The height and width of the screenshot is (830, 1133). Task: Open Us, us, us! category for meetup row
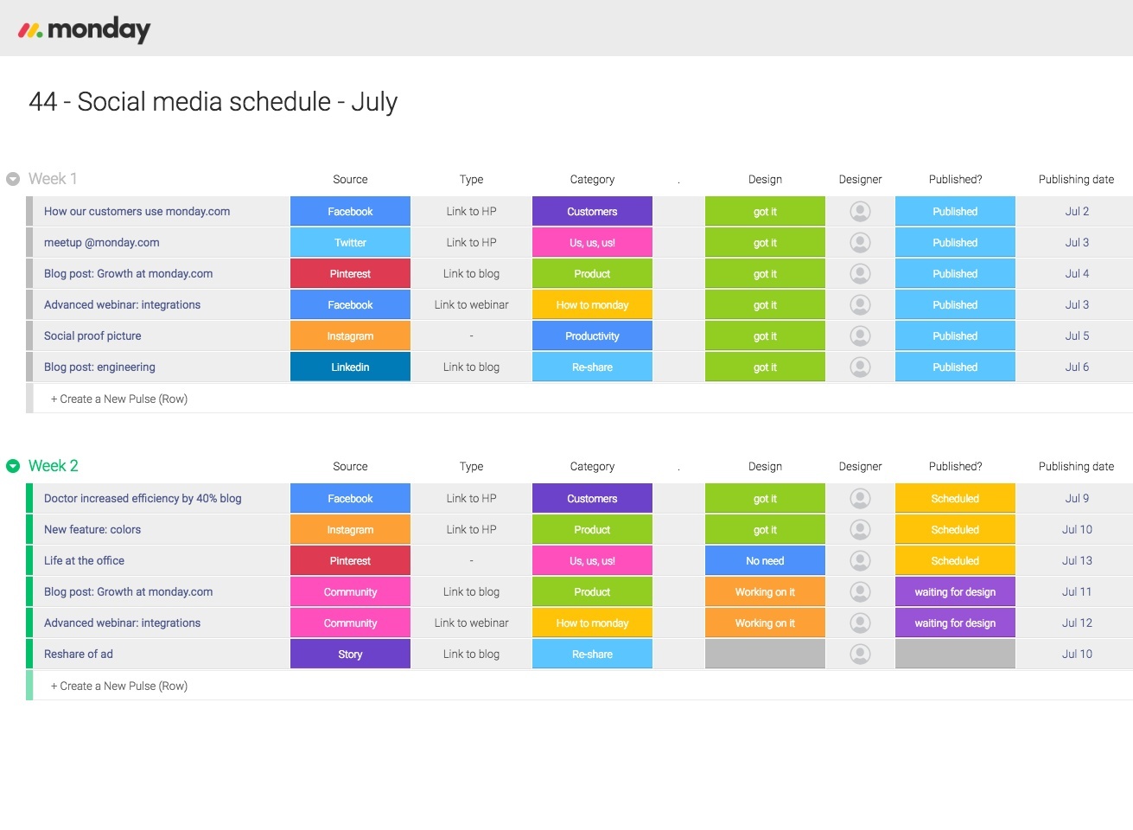592,243
